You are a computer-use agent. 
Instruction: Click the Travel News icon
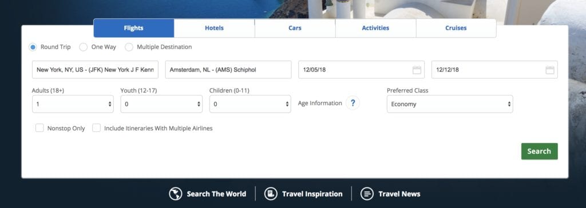click(367, 194)
